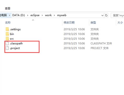Refresh the myweb folder view

tap(106, 15)
